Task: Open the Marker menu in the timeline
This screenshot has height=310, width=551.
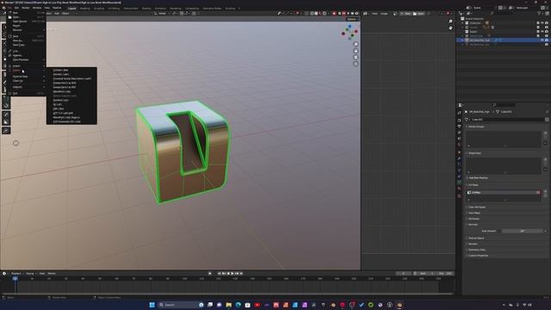Action: (52, 274)
